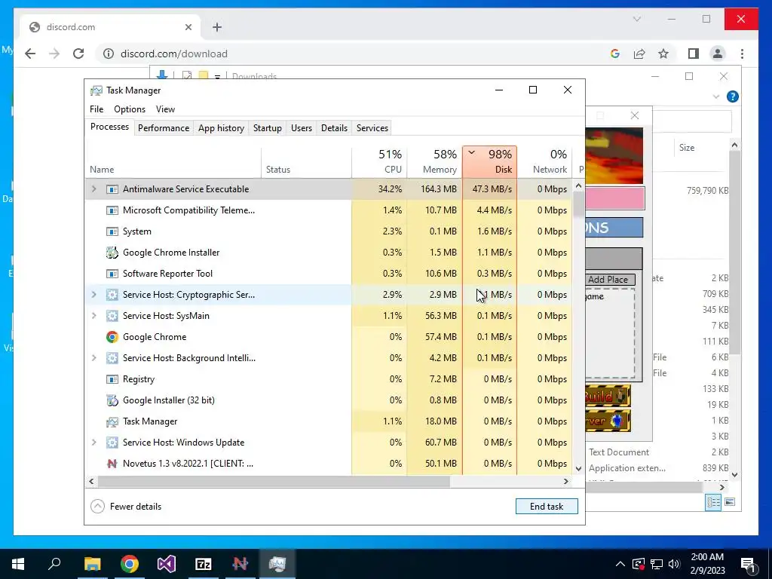Switch to the App history tab
This screenshot has height=579, width=772.
point(221,128)
